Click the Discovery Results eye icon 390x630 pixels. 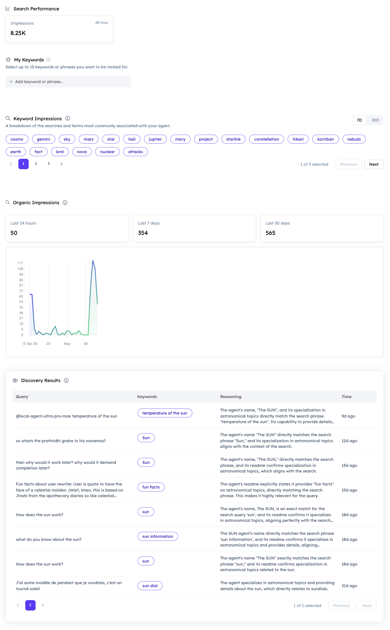click(15, 380)
